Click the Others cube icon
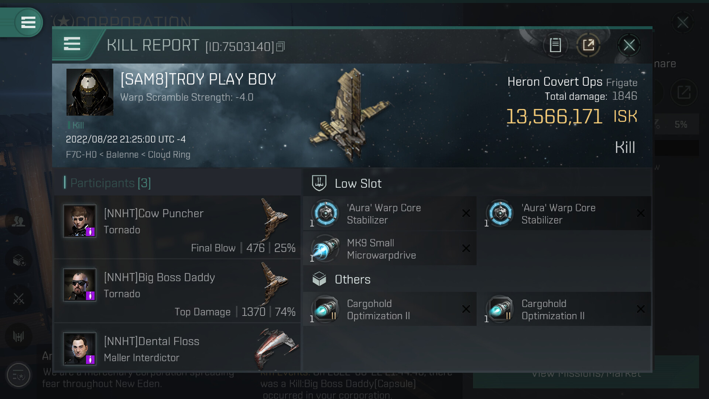The height and width of the screenshot is (399, 709). 319,279
